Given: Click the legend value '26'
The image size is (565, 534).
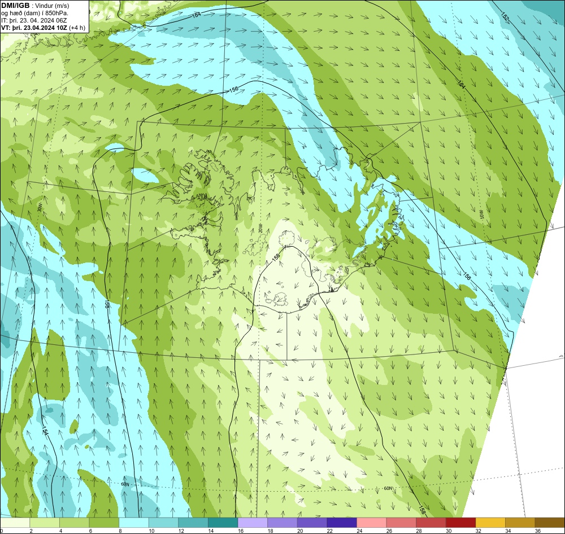Looking at the screenshot, I should click(x=389, y=531).
